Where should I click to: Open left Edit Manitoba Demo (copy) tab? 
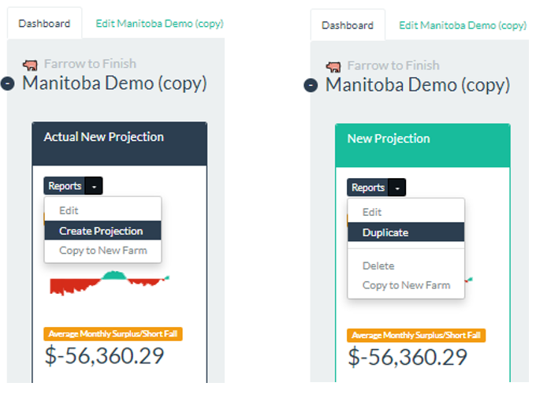[x=160, y=23]
